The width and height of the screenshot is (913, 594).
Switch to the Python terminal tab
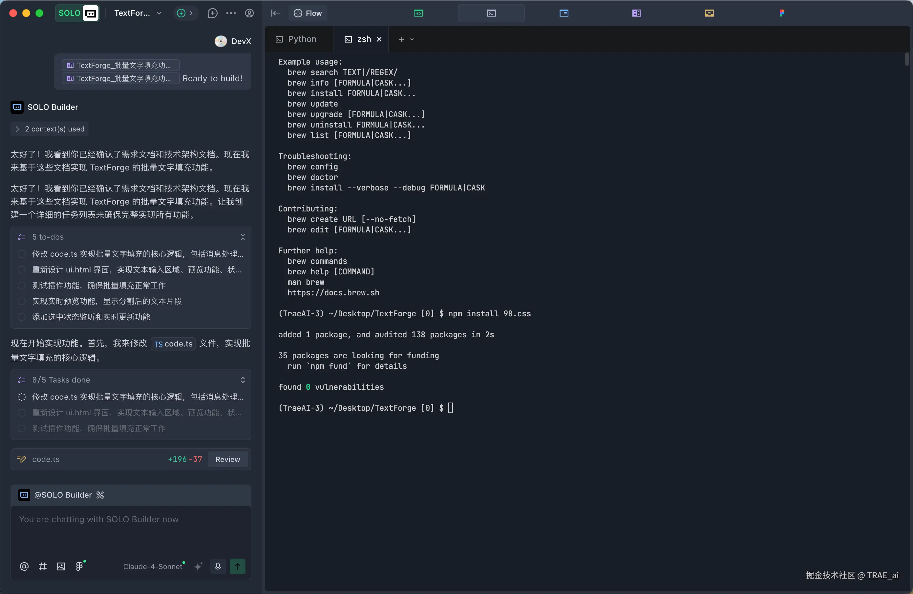pyautogui.click(x=297, y=39)
